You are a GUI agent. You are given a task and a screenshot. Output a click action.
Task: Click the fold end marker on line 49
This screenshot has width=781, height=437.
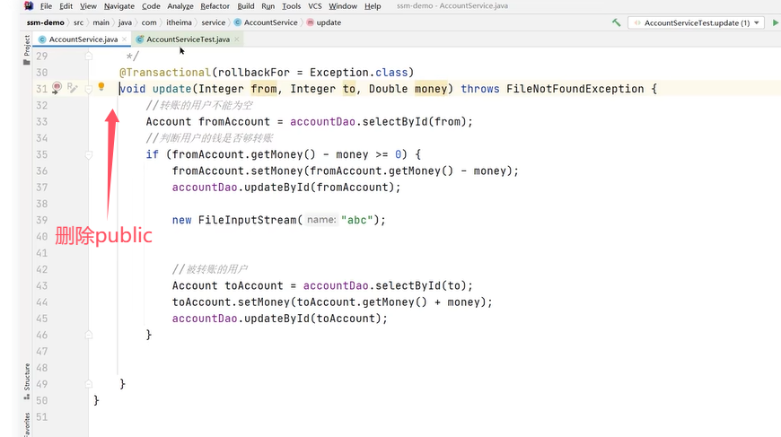point(89,384)
